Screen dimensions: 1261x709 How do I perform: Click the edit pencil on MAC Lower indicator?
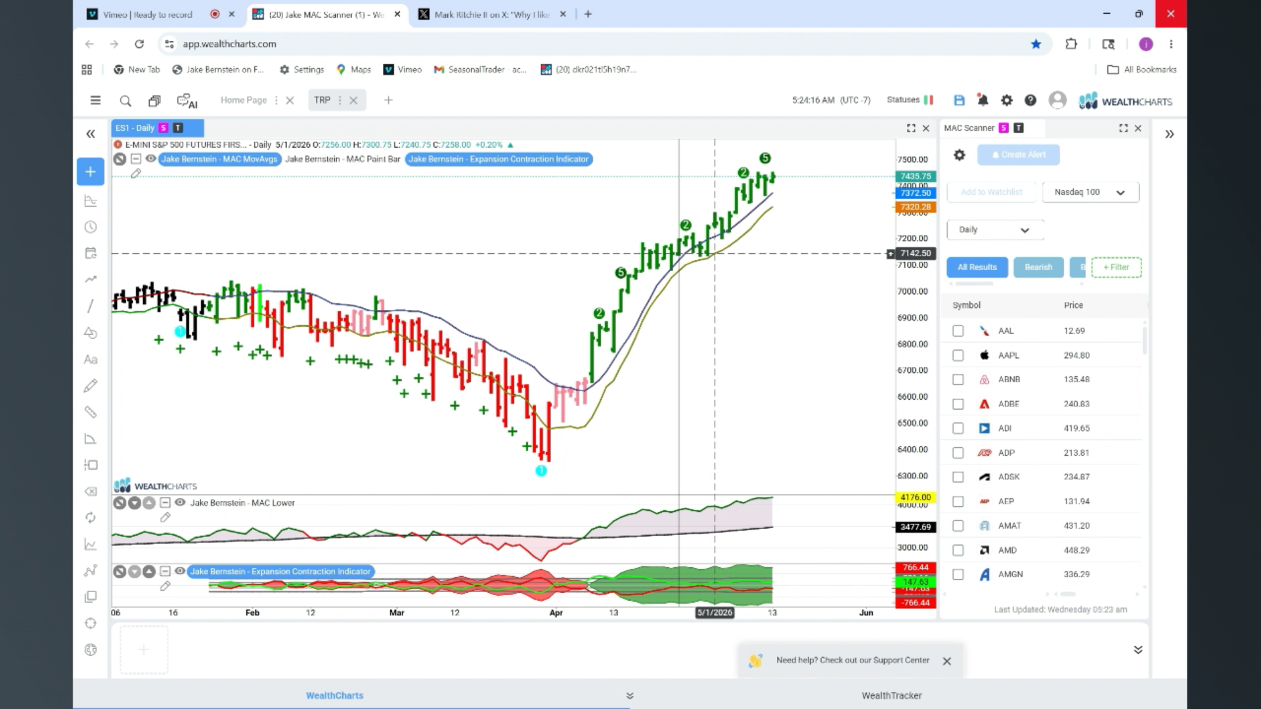pos(166,517)
